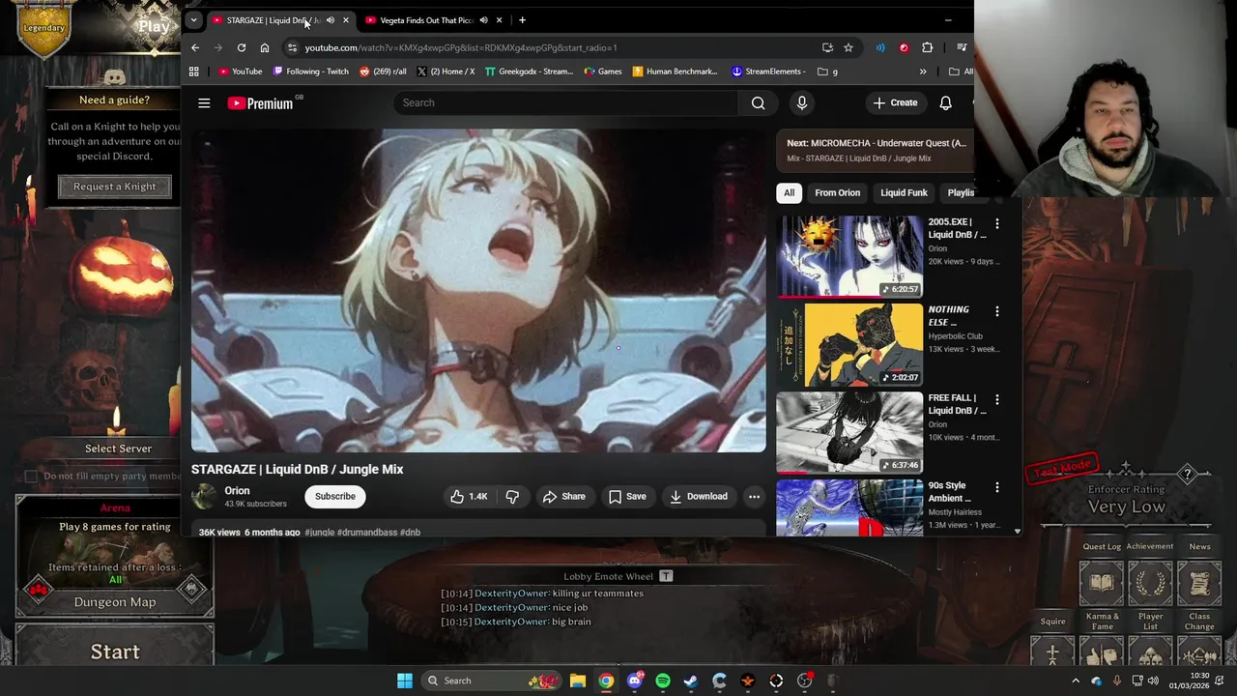Viewport: 1237px width, 696px height.
Task: Dislike the STARGAZE video
Action: pos(512,496)
